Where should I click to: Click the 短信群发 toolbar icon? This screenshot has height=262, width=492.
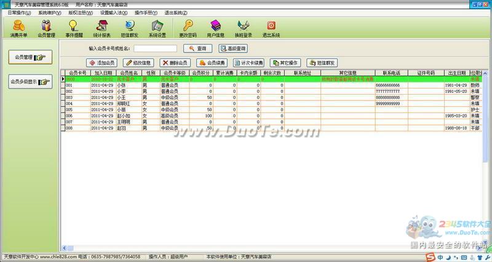(129, 28)
